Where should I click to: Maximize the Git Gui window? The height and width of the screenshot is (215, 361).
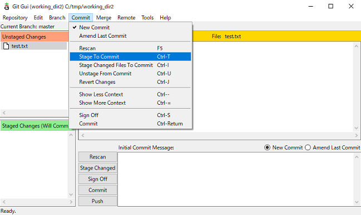tap(330, 6)
